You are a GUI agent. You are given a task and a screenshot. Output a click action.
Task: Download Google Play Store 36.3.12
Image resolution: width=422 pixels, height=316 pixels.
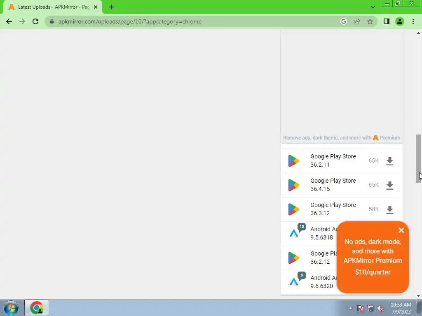tap(390, 209)
